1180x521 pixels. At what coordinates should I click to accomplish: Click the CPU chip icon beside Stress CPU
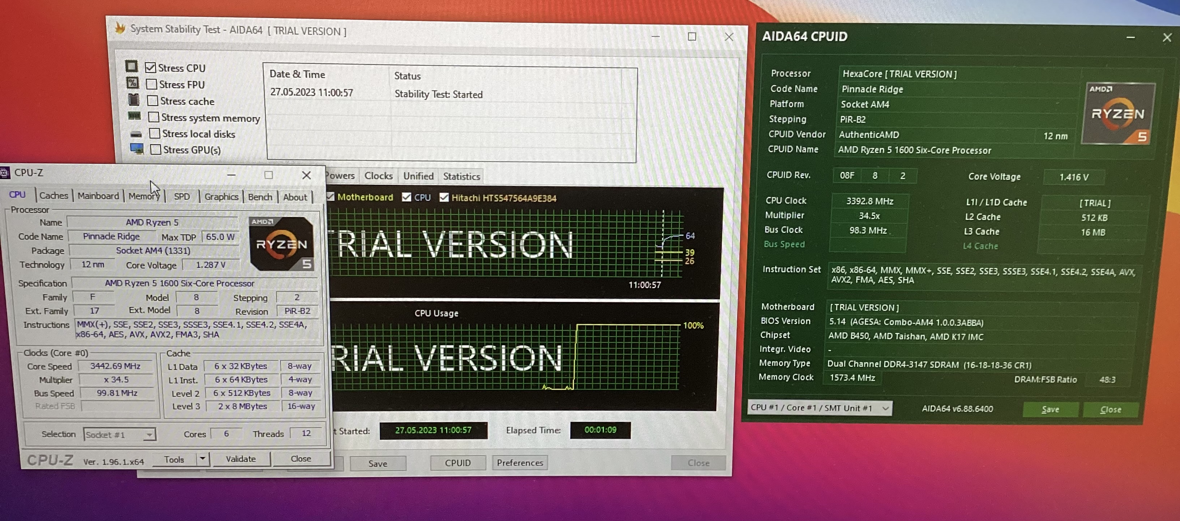tap(132, 66)
